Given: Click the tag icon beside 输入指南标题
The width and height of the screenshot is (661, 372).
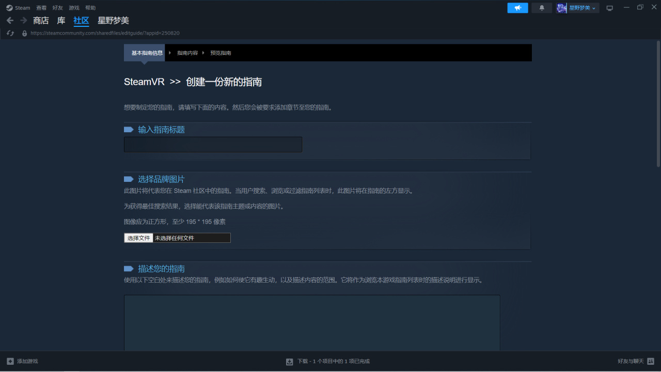Looking at the screenshot, I should coord(129,130).
